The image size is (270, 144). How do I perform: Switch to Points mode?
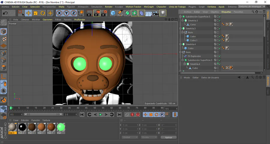[x=4, y=53]
